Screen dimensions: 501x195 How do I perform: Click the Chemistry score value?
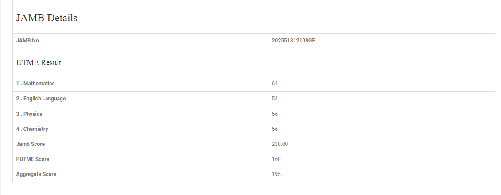275,129
